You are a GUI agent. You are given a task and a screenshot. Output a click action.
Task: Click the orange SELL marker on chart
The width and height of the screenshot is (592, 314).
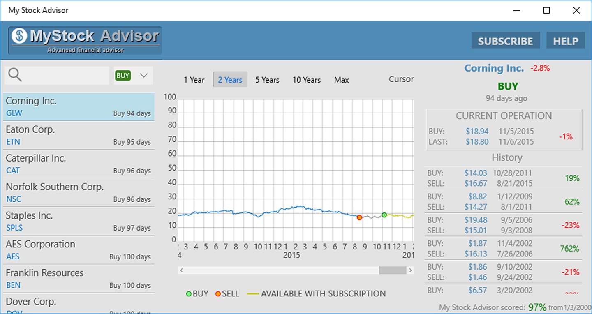[x=359, y=217]
